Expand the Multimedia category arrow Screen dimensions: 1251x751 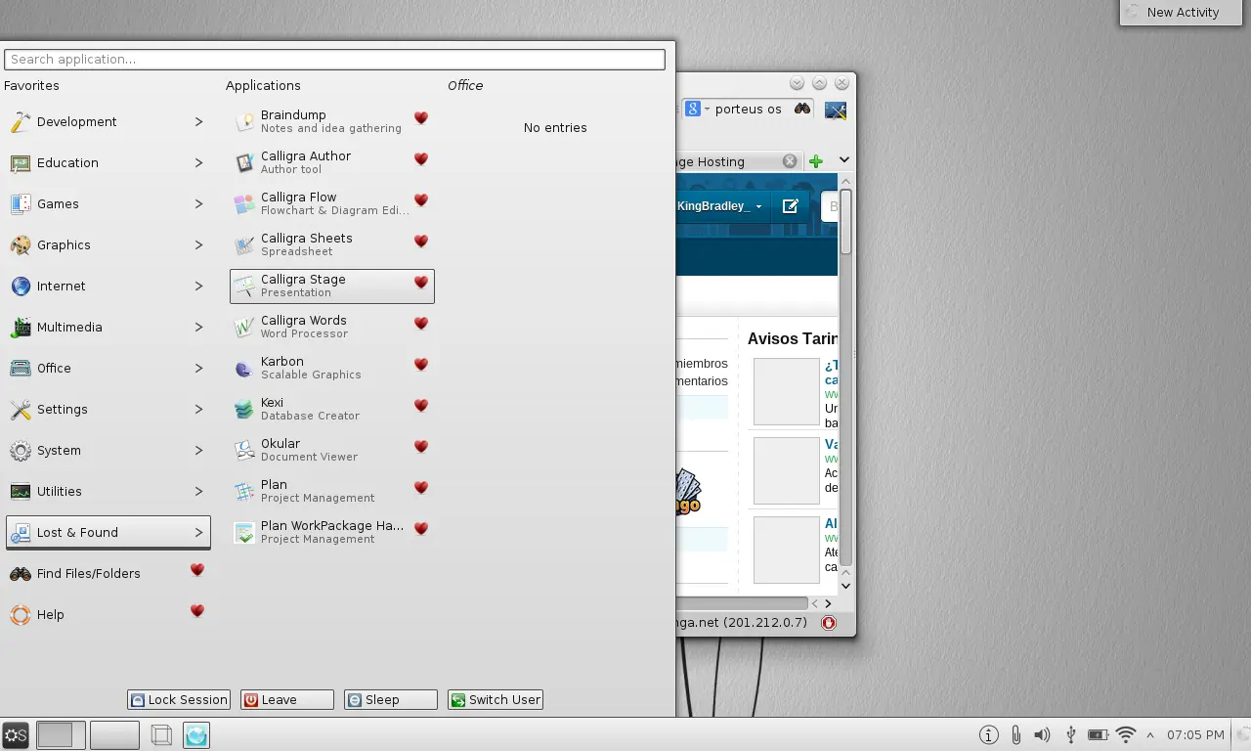click(198, 328)
